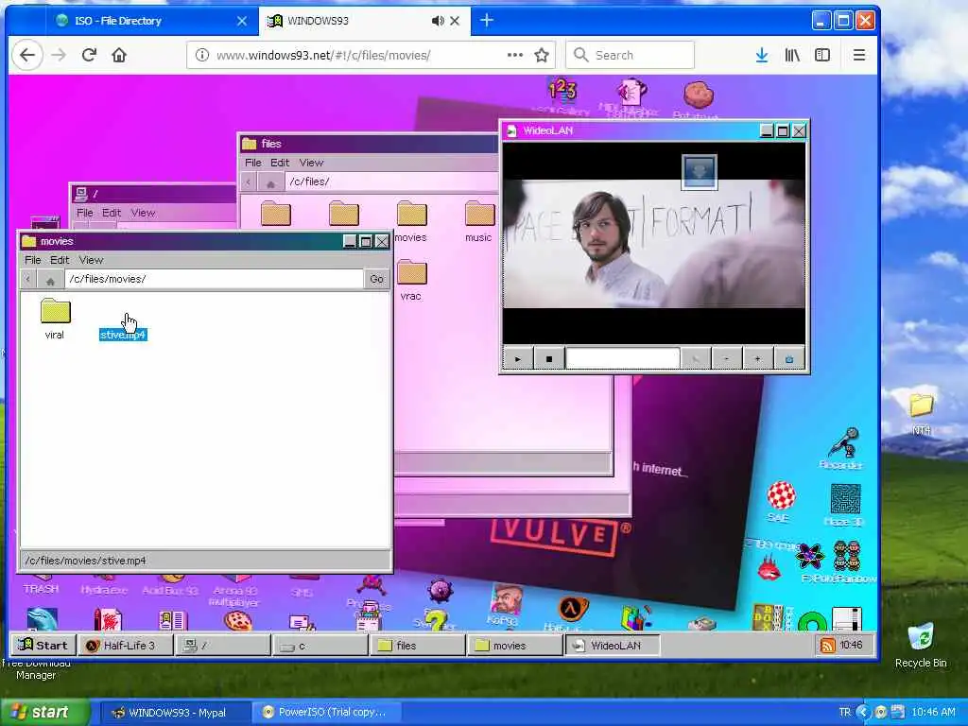
Task: Click the RSS feed tray icon
Action: pyautogui.click(x=827, y=645)
